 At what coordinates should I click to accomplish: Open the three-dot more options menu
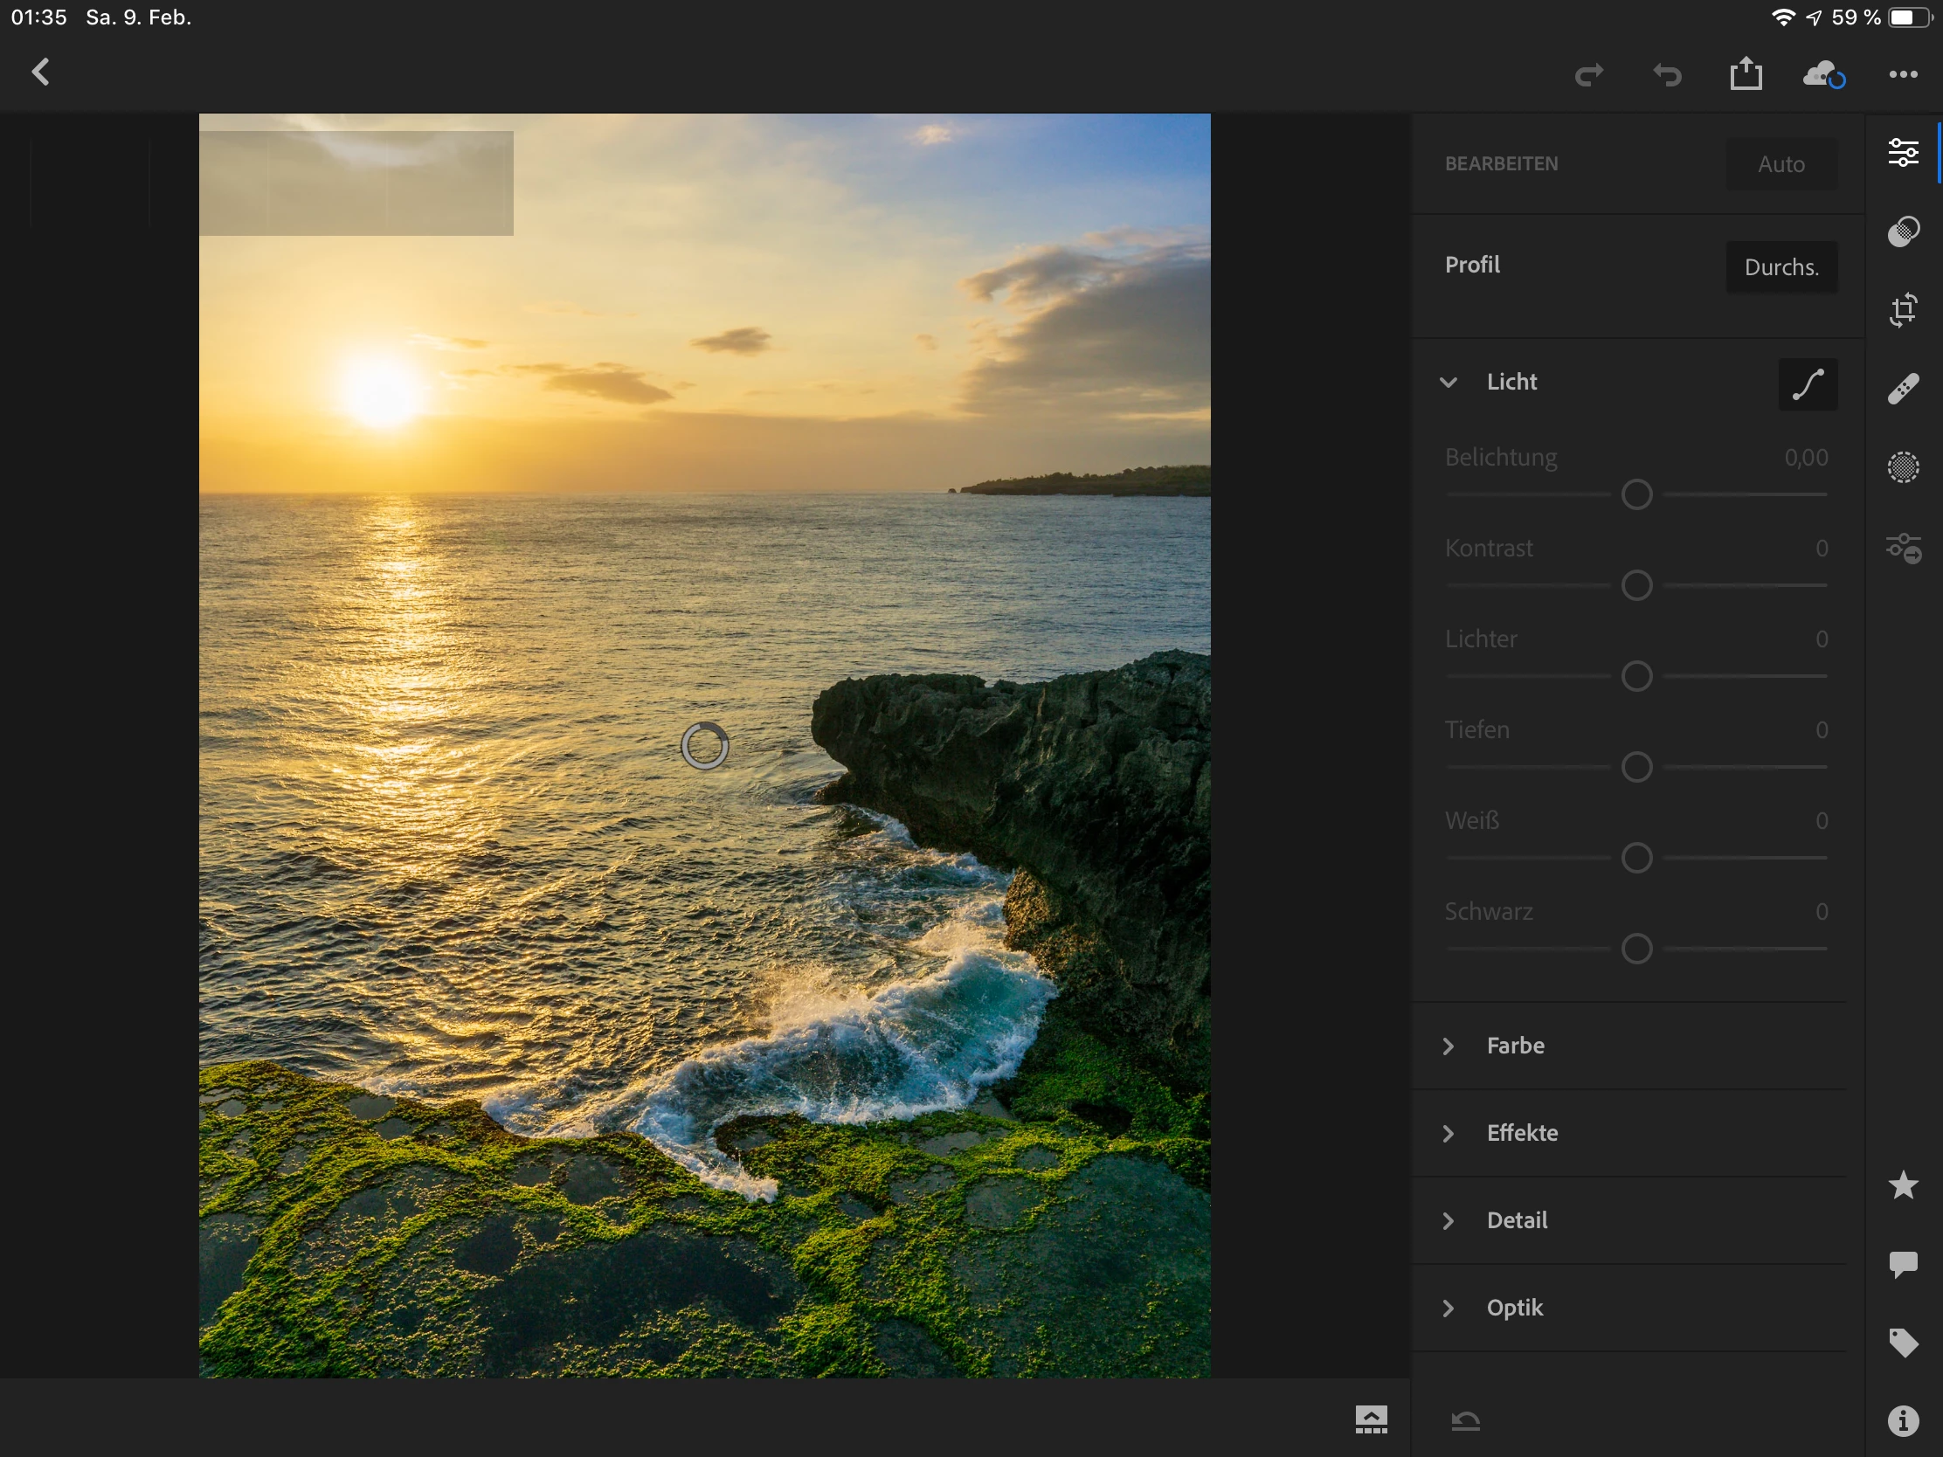pos(1903,74)
